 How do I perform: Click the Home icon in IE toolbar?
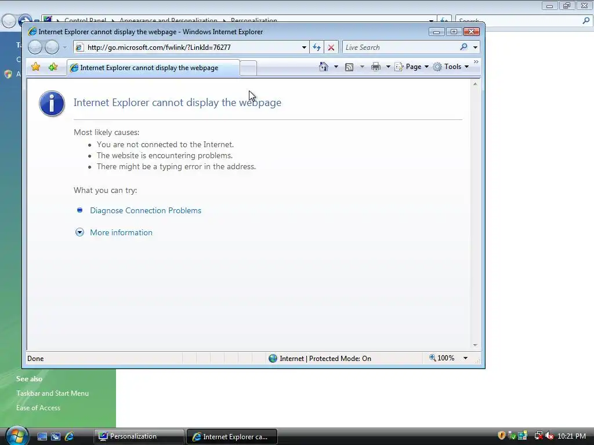324,67
